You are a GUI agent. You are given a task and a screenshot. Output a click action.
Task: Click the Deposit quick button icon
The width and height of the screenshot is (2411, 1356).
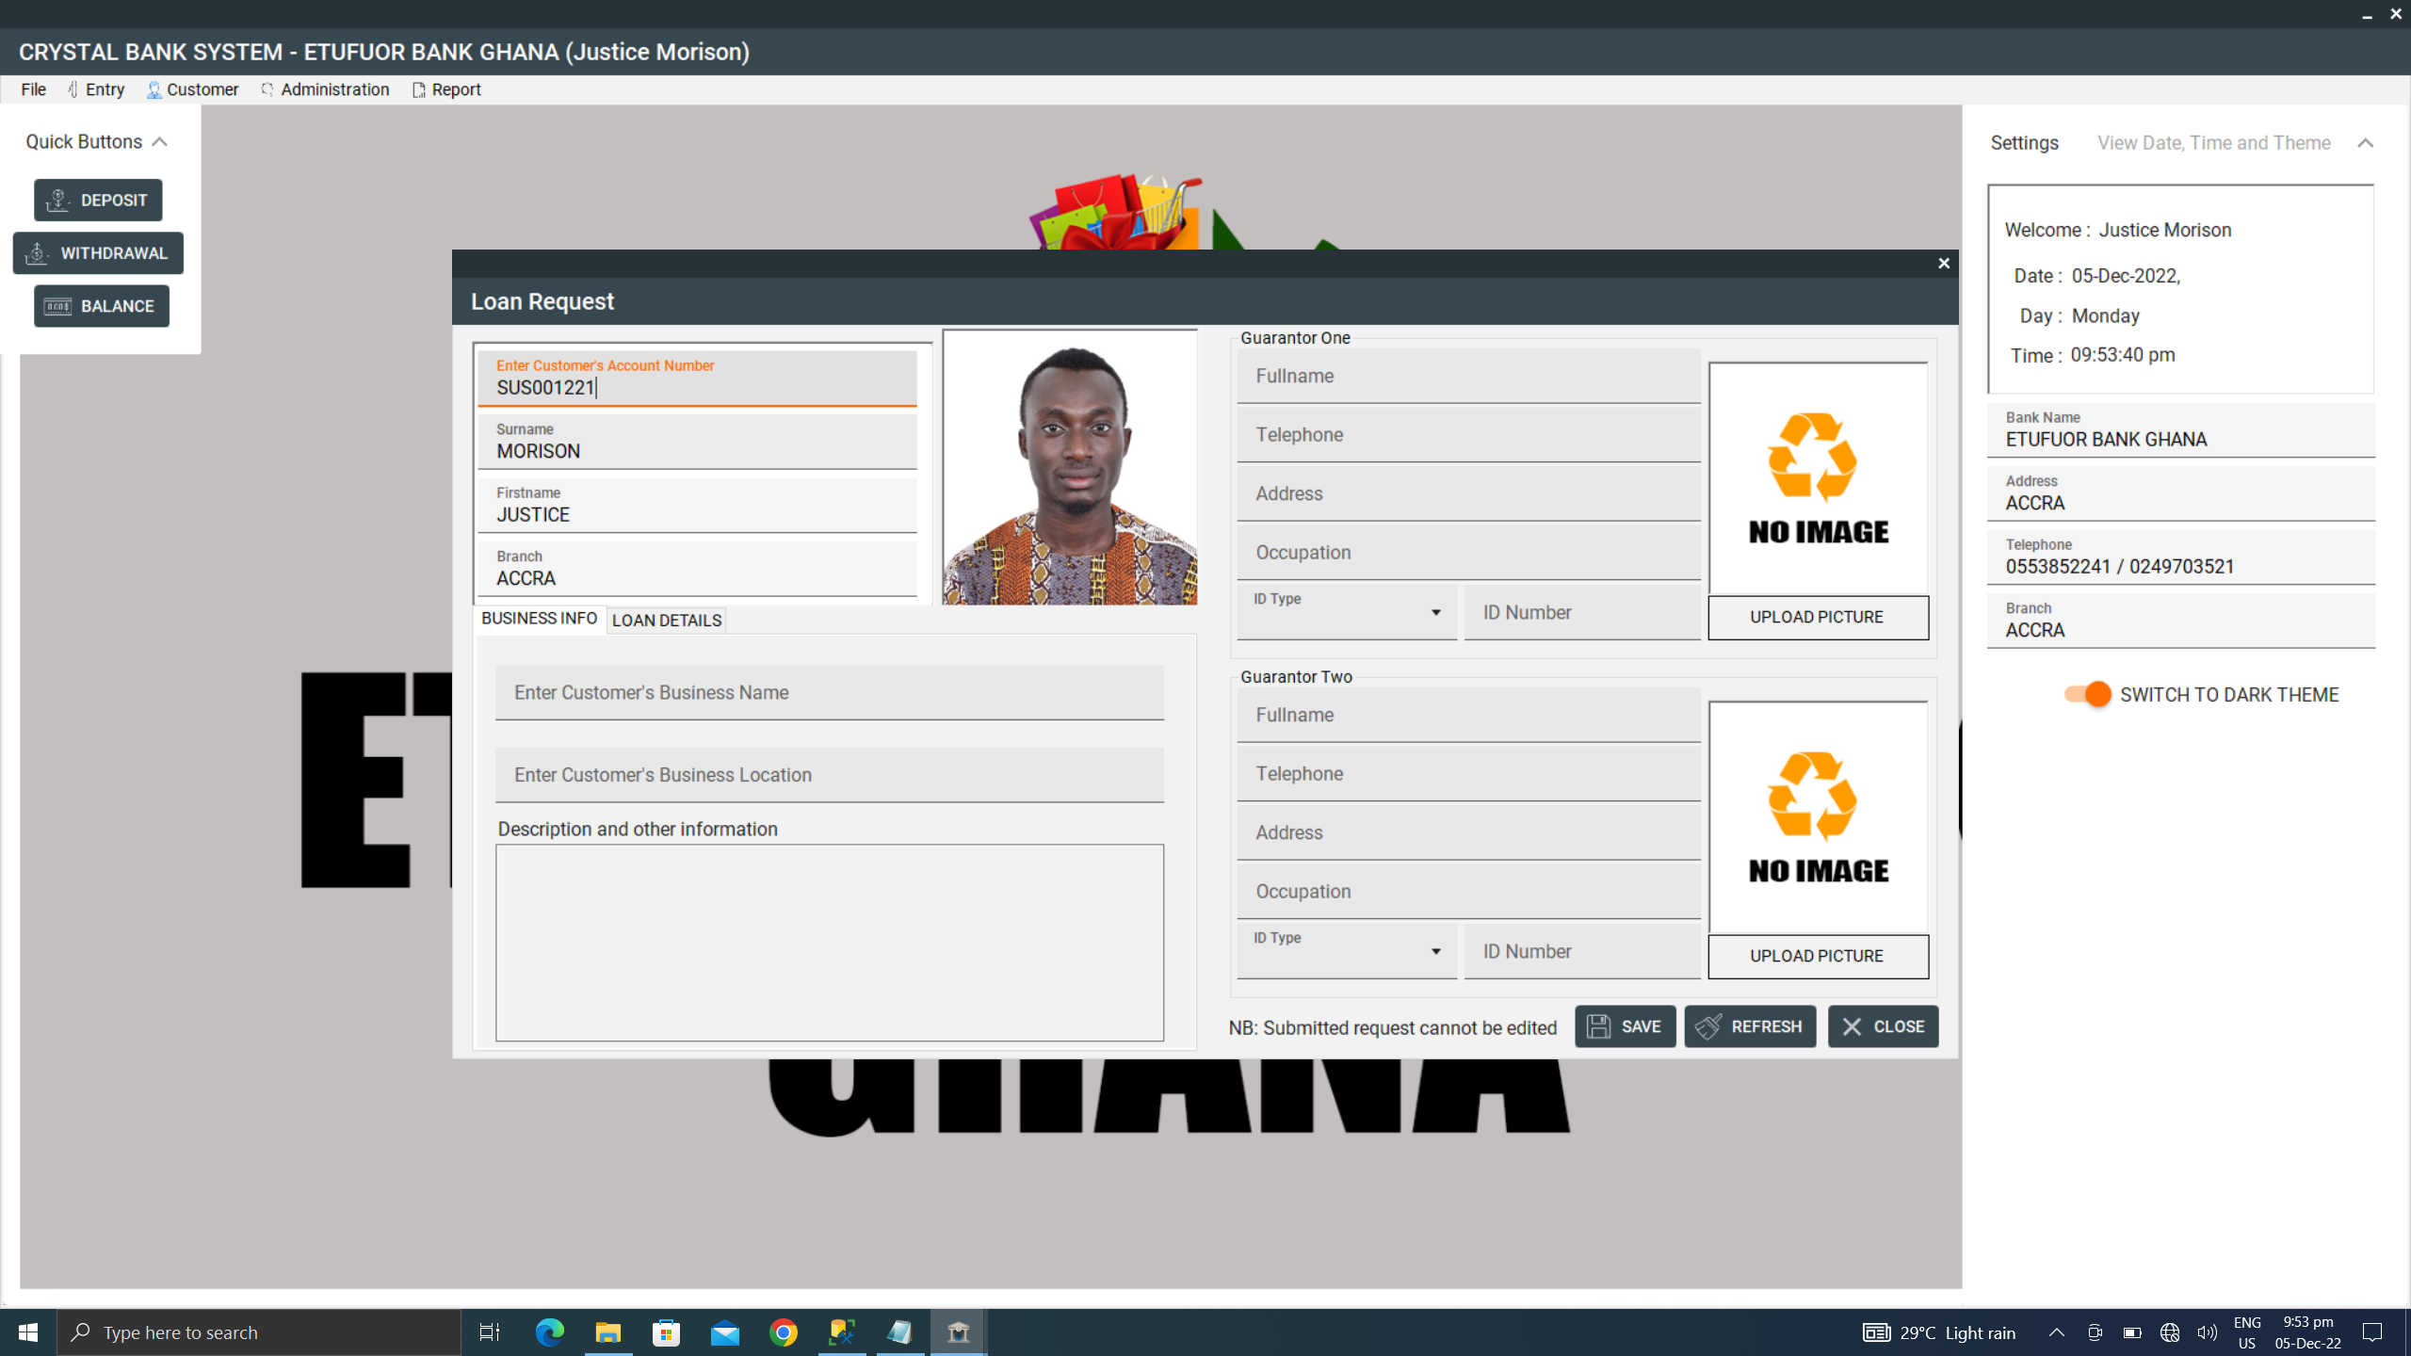tap(58, 200)
